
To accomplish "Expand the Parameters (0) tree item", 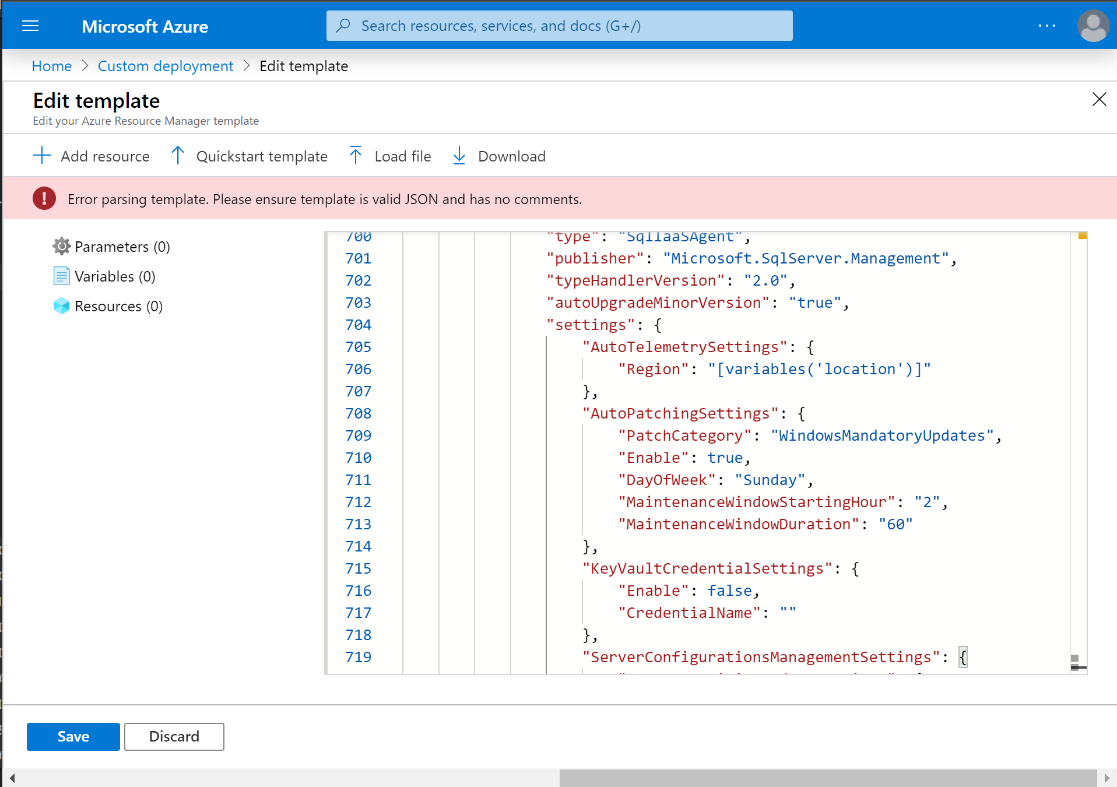I will pyautogui.click(x=122, y=246).
